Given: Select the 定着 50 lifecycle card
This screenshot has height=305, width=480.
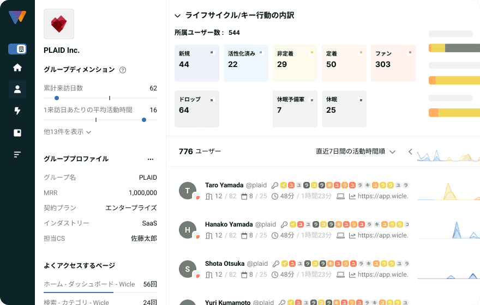Looking at the screenshot, I should pyautogui.click(x=344, y=63).
